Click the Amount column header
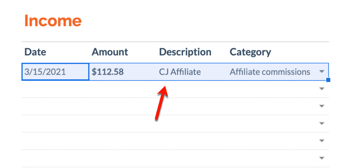The height and width of the screenshot is (168, 350). (110, 52)
